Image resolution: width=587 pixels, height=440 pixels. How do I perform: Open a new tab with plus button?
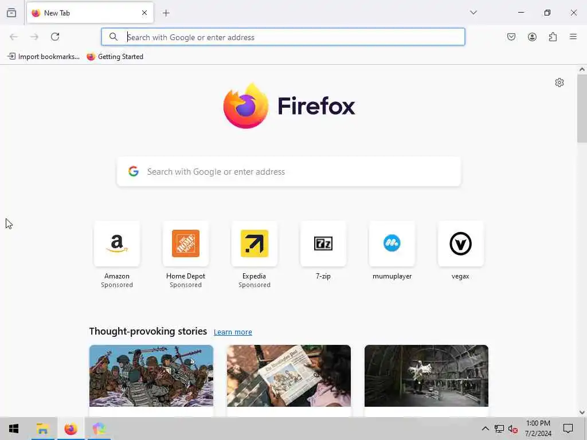tap(166, 13)
